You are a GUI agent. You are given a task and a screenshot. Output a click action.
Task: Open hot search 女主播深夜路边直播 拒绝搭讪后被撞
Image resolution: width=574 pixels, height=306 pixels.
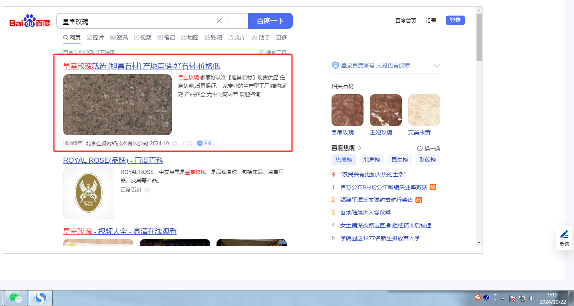click(386, 225)
